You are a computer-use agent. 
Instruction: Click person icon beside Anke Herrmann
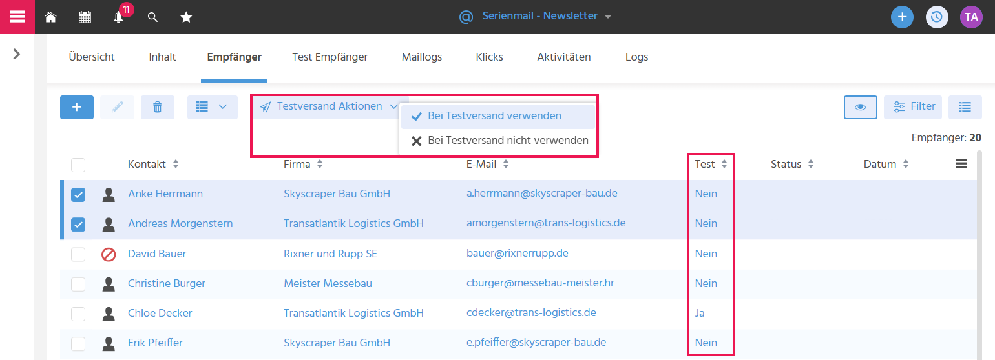point(109,194)
